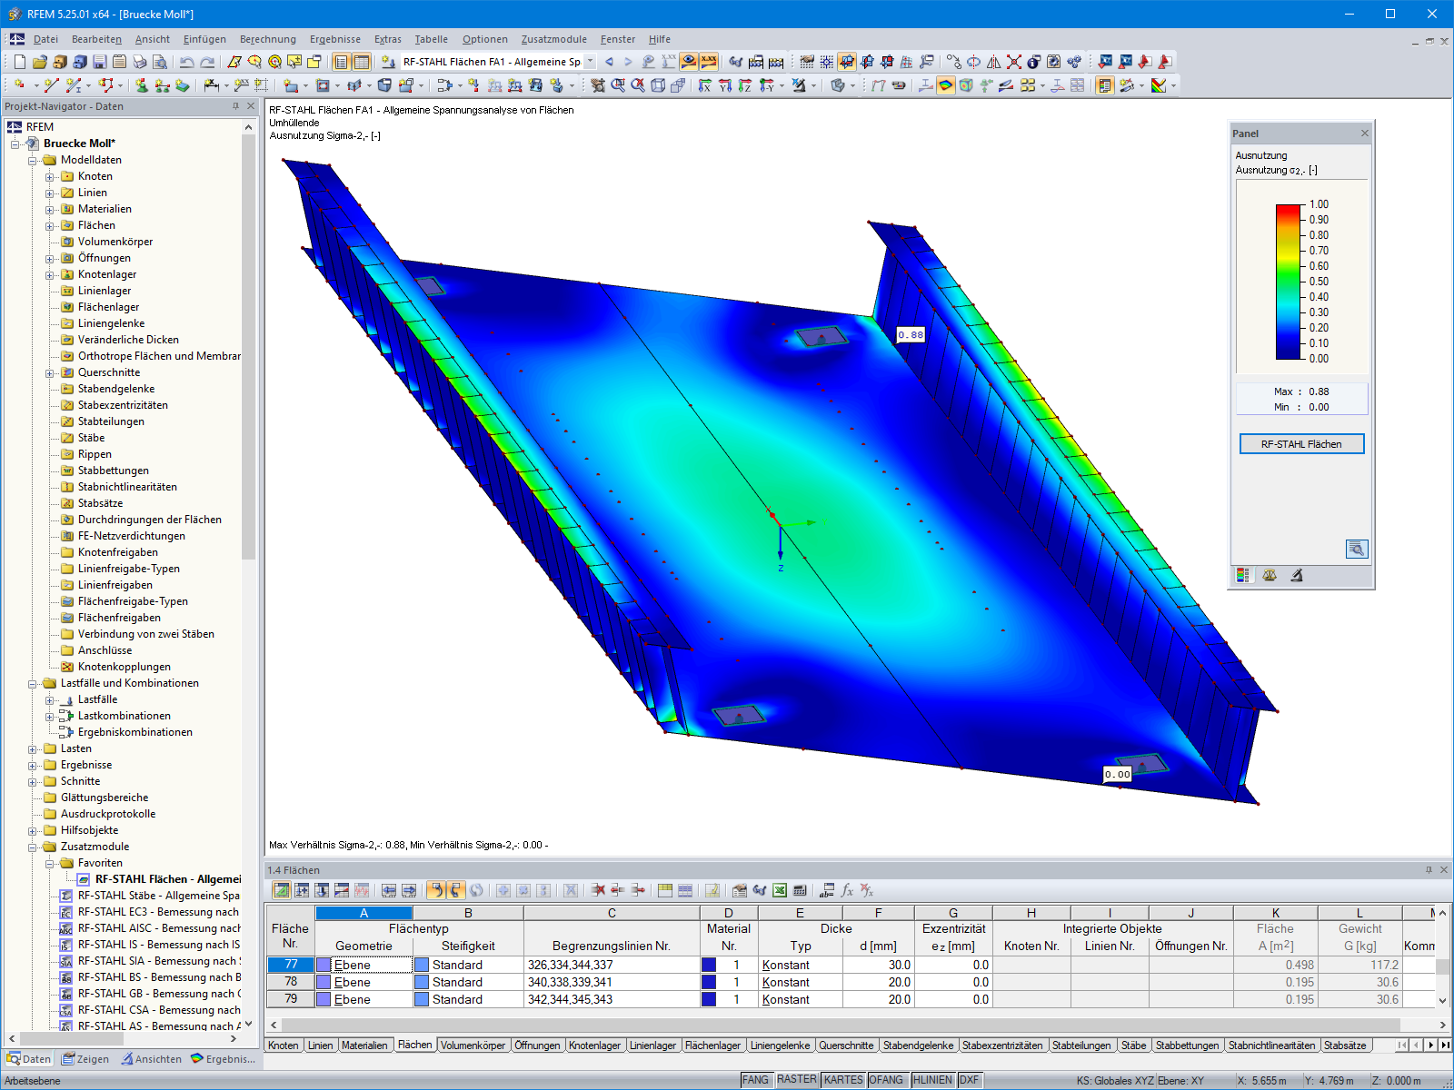Viewport: 1454px width, 1090px height.
Task: Toggle HLINIEN in the status bar
Action: click(x=931, y=1079)
